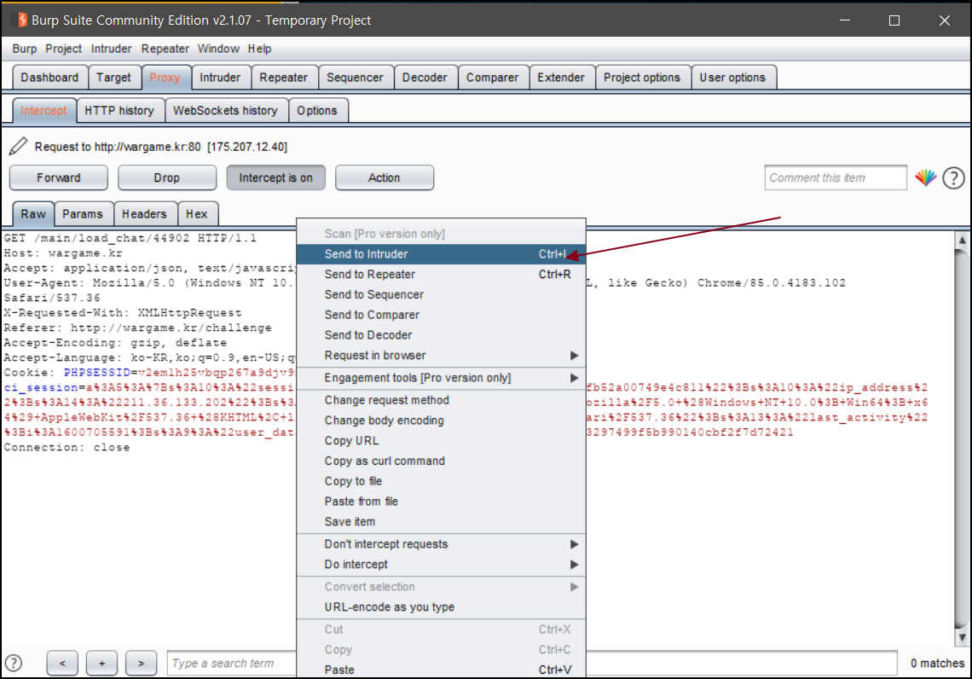Click the 'Connection: close' header line

[67, 447]
